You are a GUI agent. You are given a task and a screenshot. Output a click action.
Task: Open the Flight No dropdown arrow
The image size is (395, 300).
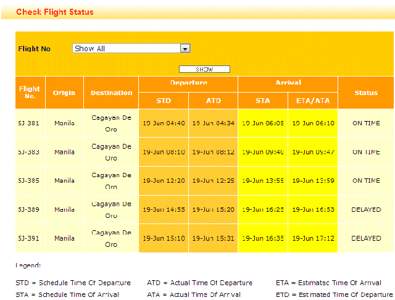pyautogui.click(x=185, y=49)
